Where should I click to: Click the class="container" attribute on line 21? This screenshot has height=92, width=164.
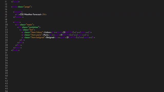(31, 27)
